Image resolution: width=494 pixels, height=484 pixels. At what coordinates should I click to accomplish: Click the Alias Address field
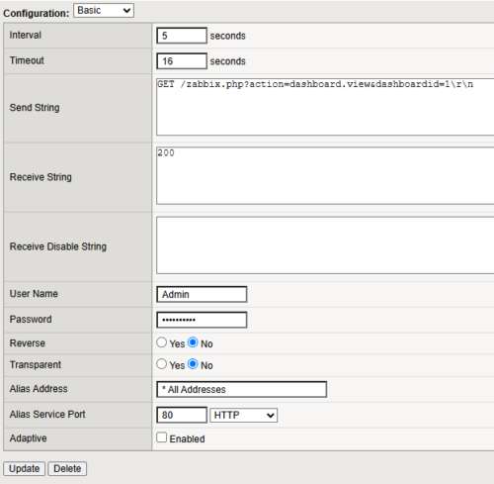click(242, 389)
